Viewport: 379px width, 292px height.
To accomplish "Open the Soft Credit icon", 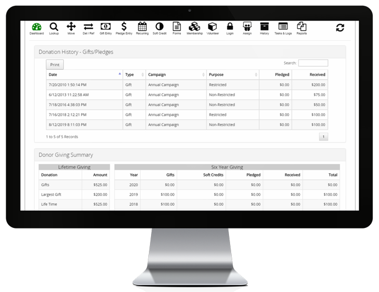I will 159,29.
